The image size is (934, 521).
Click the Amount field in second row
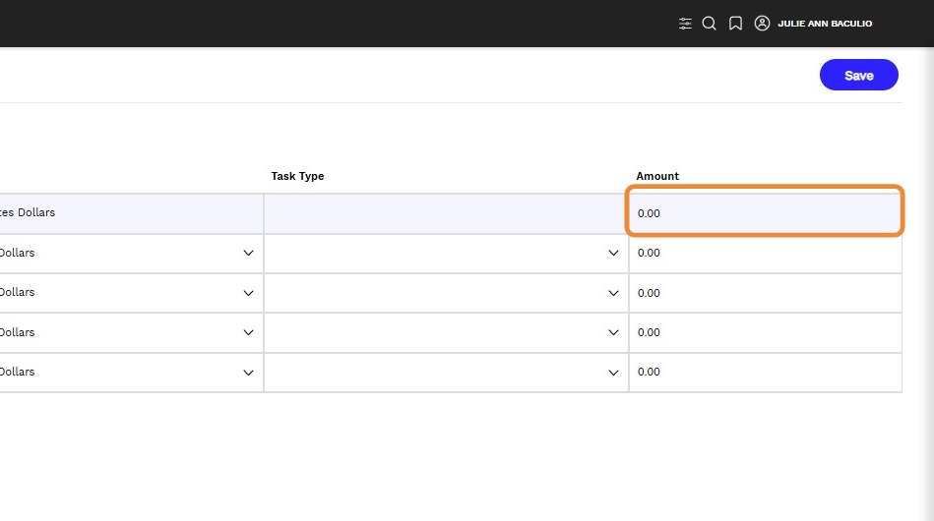coord(765,253)
